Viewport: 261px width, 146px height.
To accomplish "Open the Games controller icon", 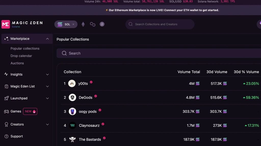I will coord(6,112).
